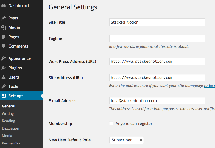Click the Media camera-music icon
The width and height of the screenshot is (215, 148).
click(x=4, y=27)
